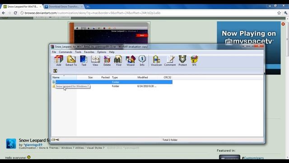Click the 6/14/2010 modified date cell
This screenshot has width=289, height=163.
coord(147,86)
